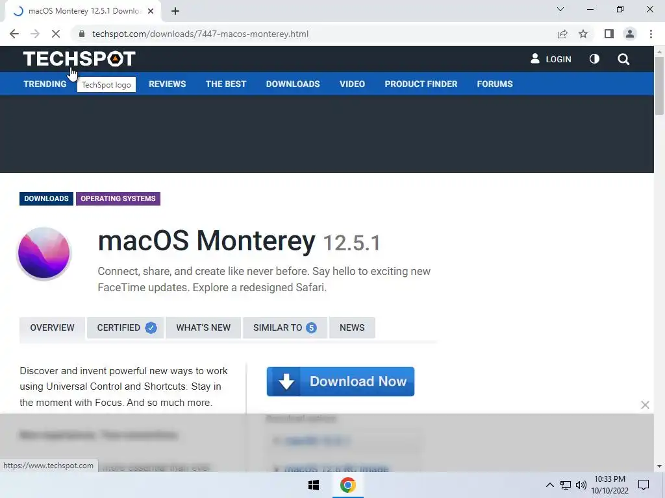Close the bottom overlay ad
This screenshot has height=498, width=665.
tap(645, 405)
